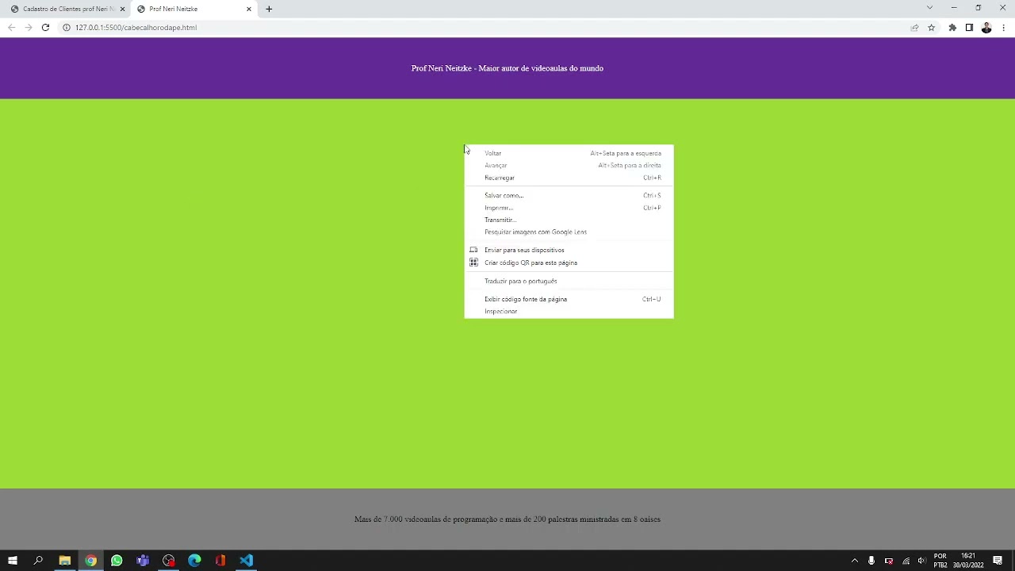The image size is (1015, 571).
Task: Open the Extensions puzzle icon
Action: pyautogui.click(x=952, y=27)
